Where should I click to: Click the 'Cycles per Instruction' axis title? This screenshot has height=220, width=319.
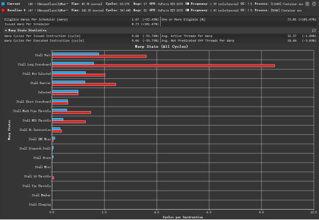(183, 217)
